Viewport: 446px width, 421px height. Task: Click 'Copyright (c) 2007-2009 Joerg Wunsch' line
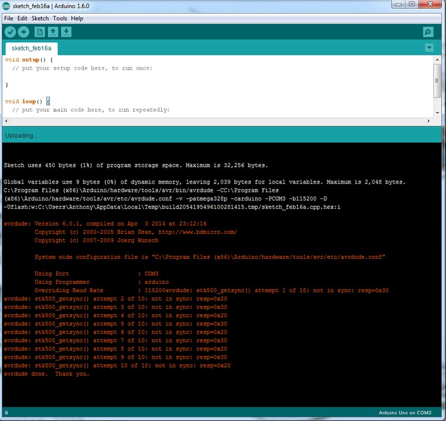point(96,240)
